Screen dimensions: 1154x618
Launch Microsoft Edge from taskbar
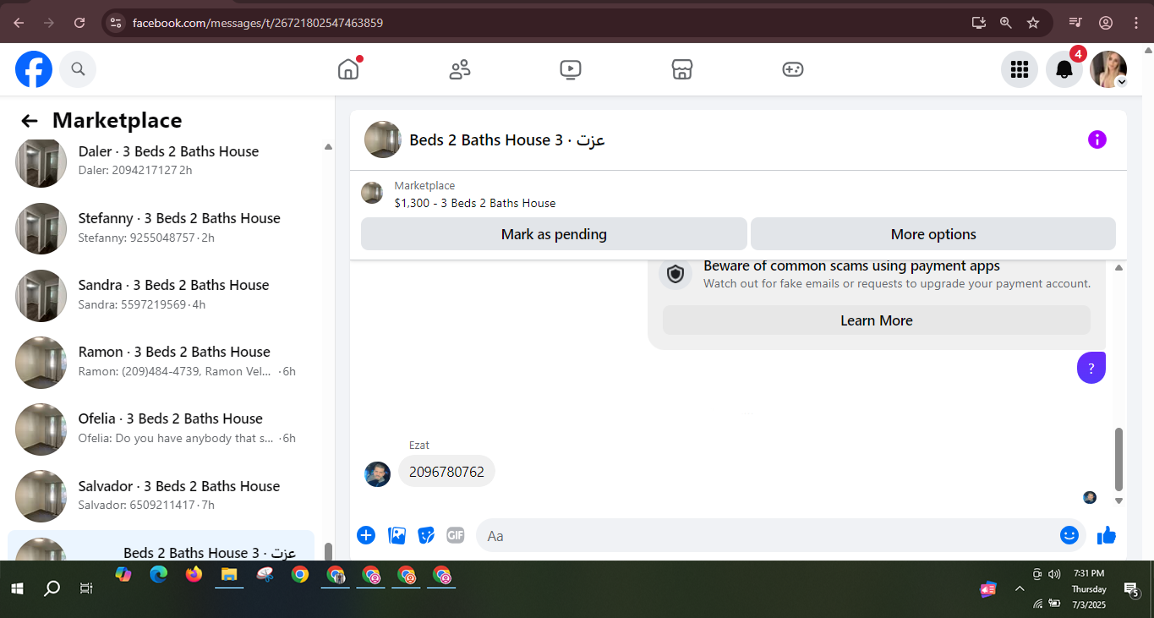[x=159, y=575]
